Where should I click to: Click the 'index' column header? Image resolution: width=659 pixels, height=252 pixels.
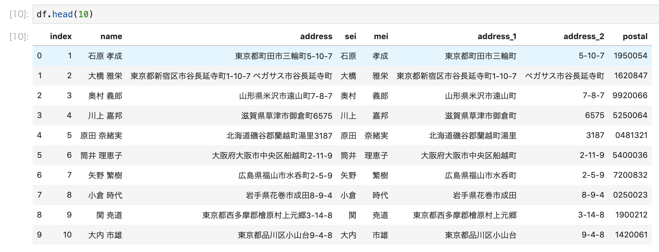pos(61,36)
